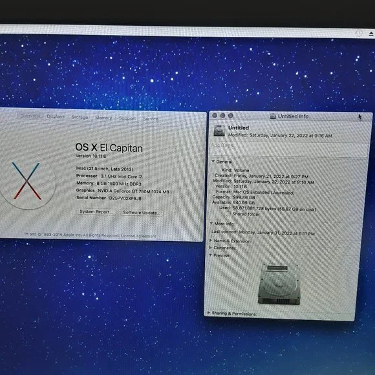Collapse the Preview section
Image resolution: width=375 pixels, height=375 pixels.
point(211,255)
